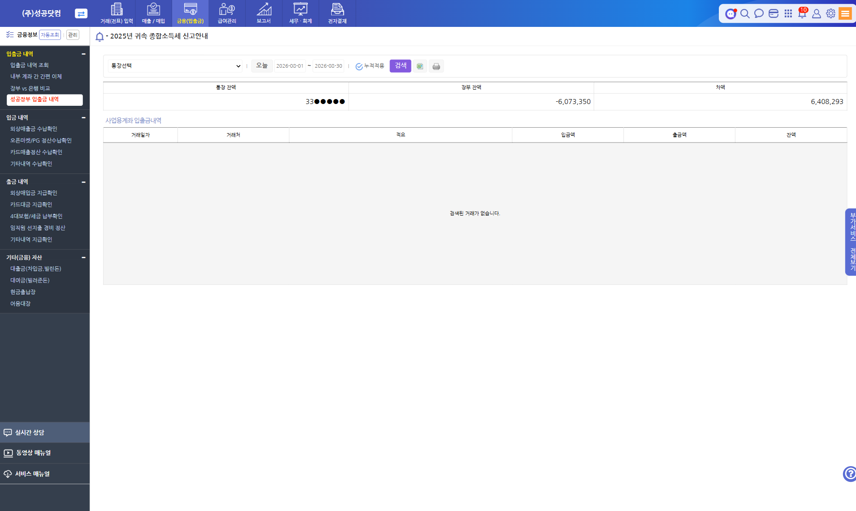Open the chatbot assistant icon
Viewport: 856px width, 511px height.
point(731,13)
